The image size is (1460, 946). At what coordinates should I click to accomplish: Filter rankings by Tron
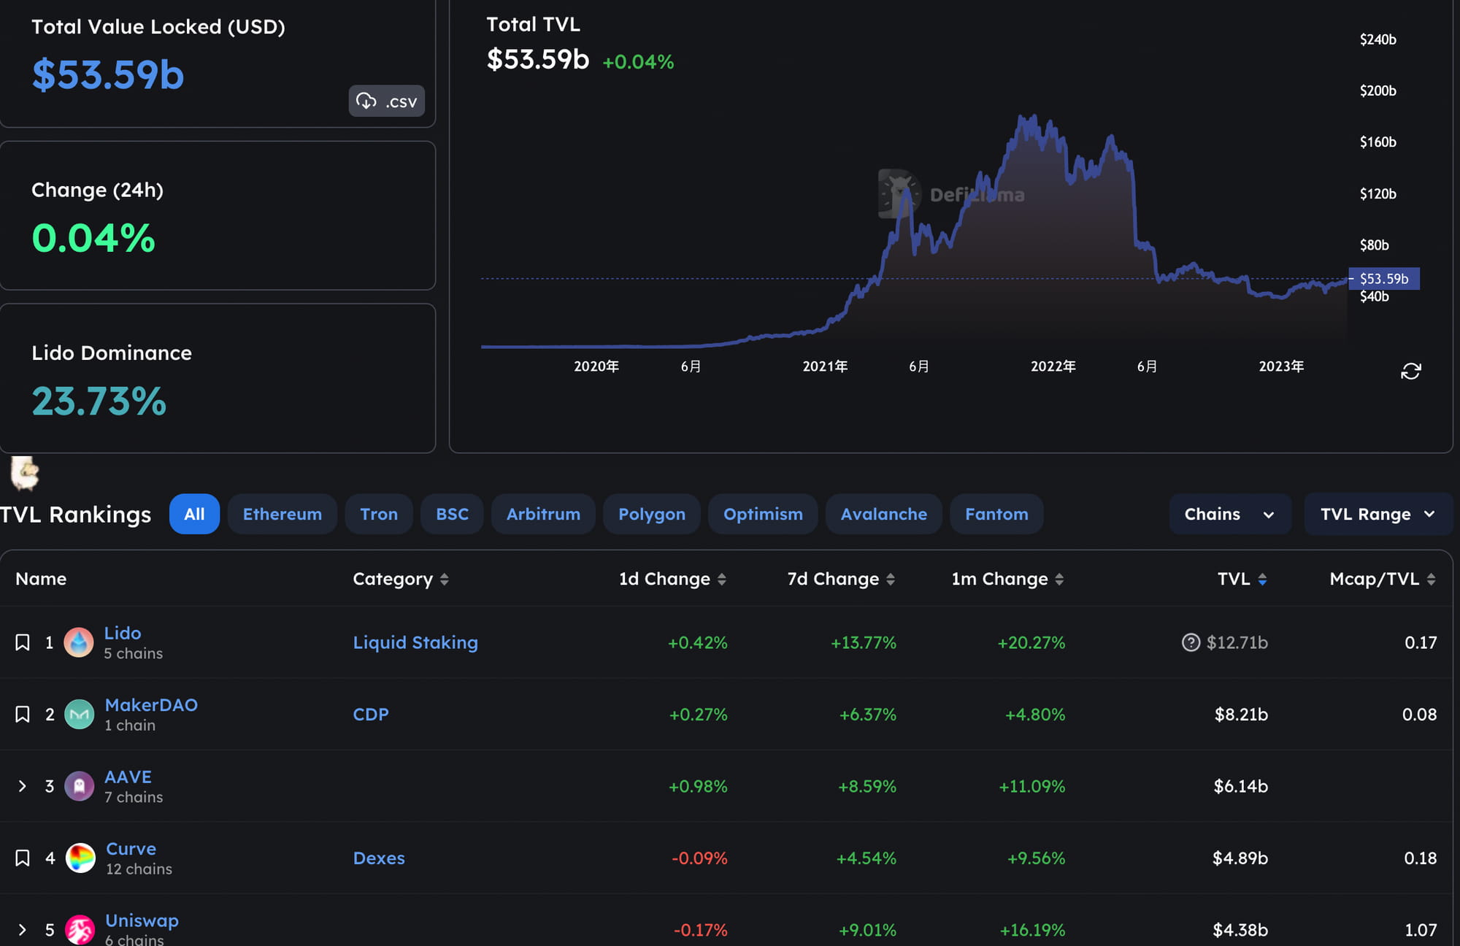click(379, 514)
